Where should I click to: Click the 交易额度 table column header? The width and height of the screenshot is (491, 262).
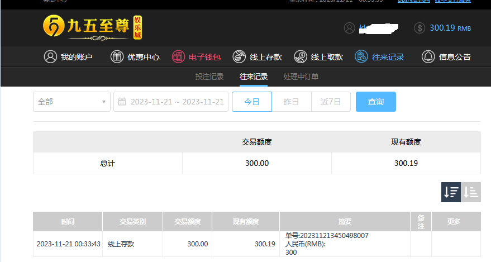[x=187, y=221]
